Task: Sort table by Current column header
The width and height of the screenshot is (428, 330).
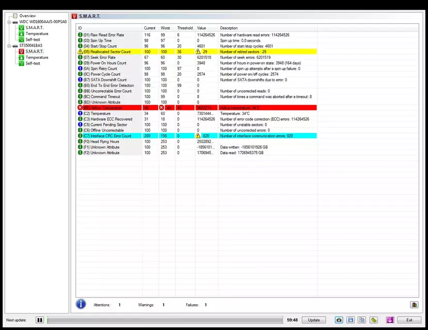Action: [x=151, y=28]
